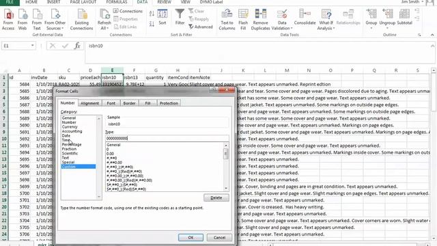This screenshot has width=437, height=246.
Task: Select the Custom category
Action: tap(79, 167)
